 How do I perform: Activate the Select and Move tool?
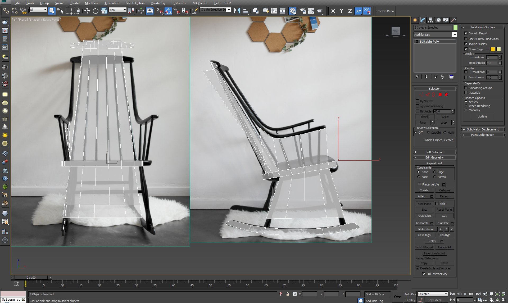point(87,11)
